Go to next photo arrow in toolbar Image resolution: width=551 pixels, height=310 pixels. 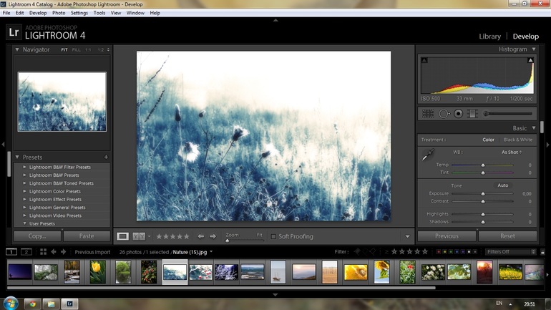point(213,236)
